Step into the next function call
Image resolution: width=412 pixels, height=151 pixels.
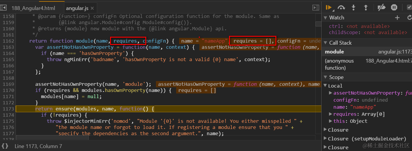(354, 7)
